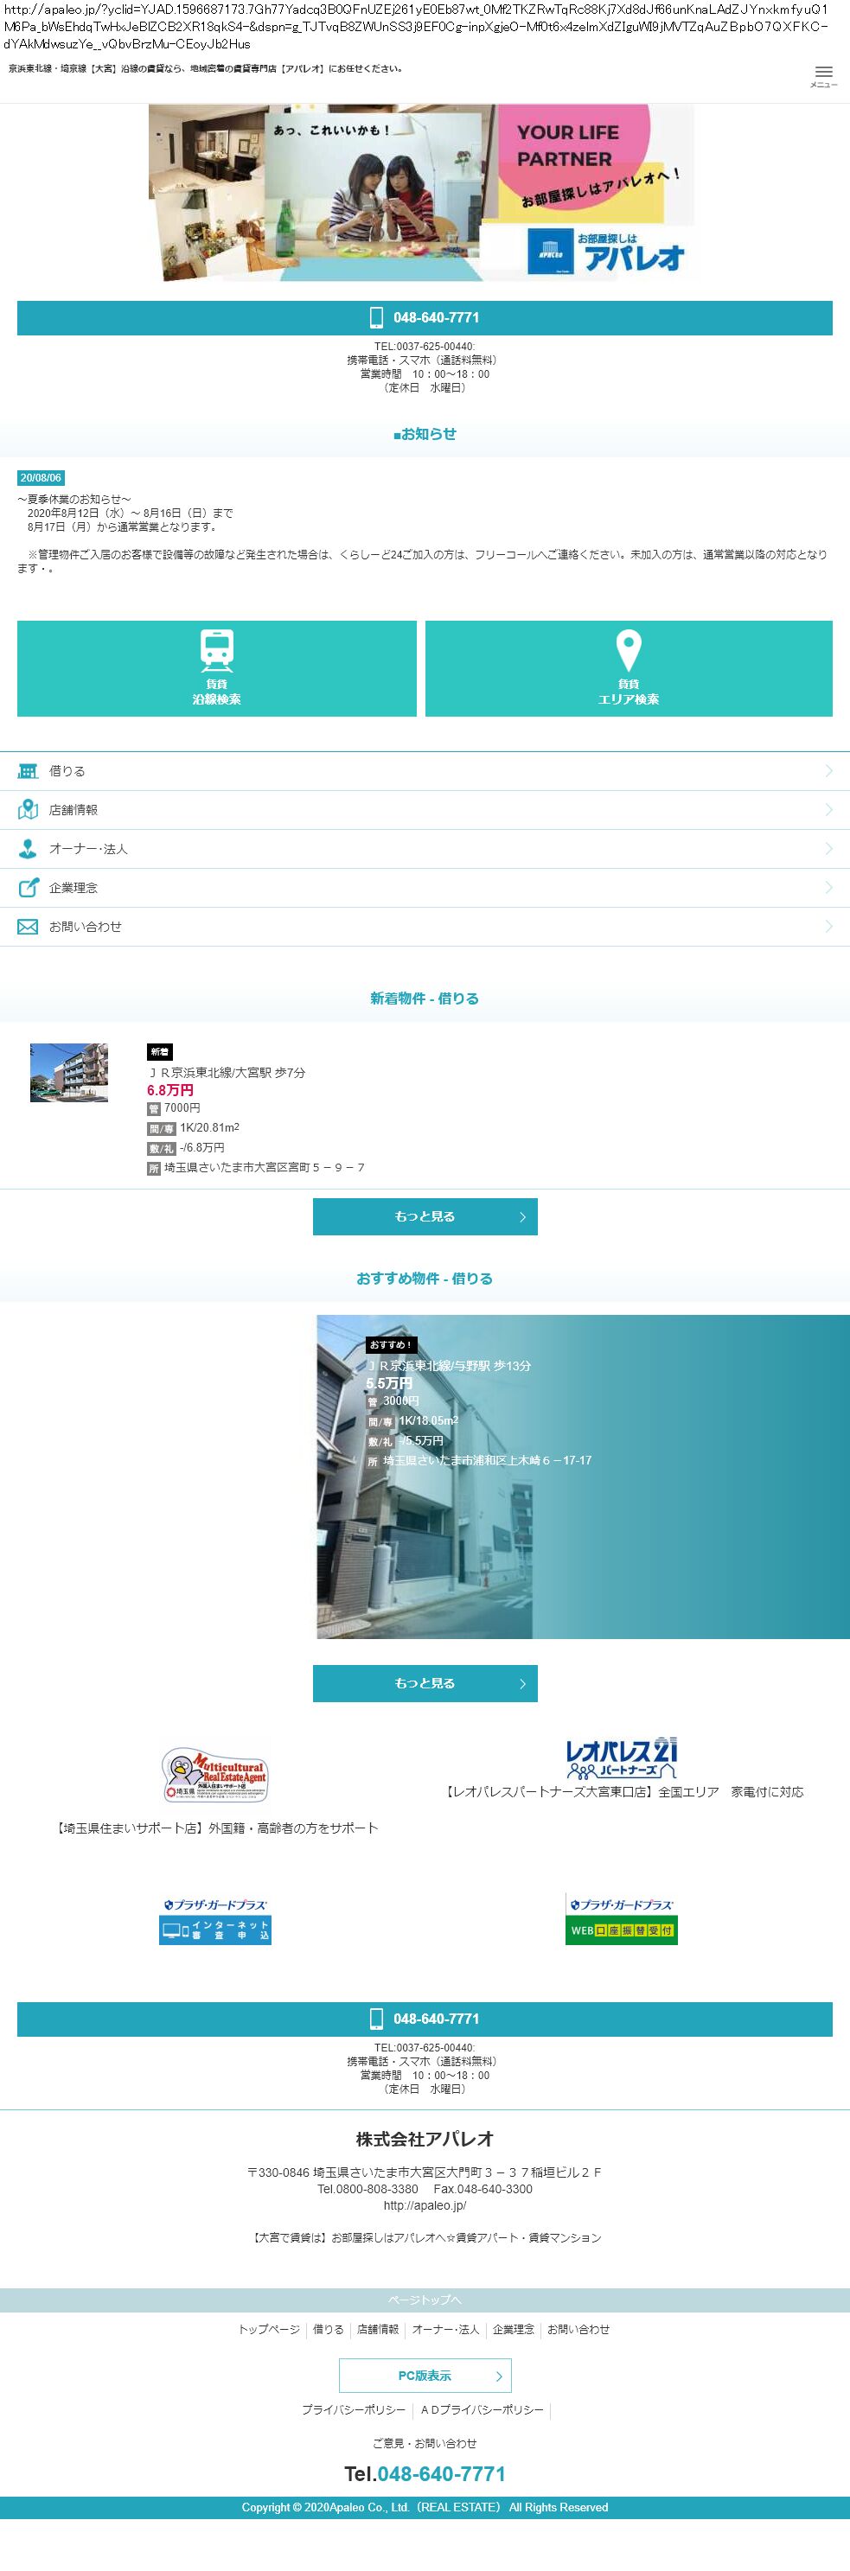
Task: Click the building icon next to 借りる
Action: click(28, 770)
